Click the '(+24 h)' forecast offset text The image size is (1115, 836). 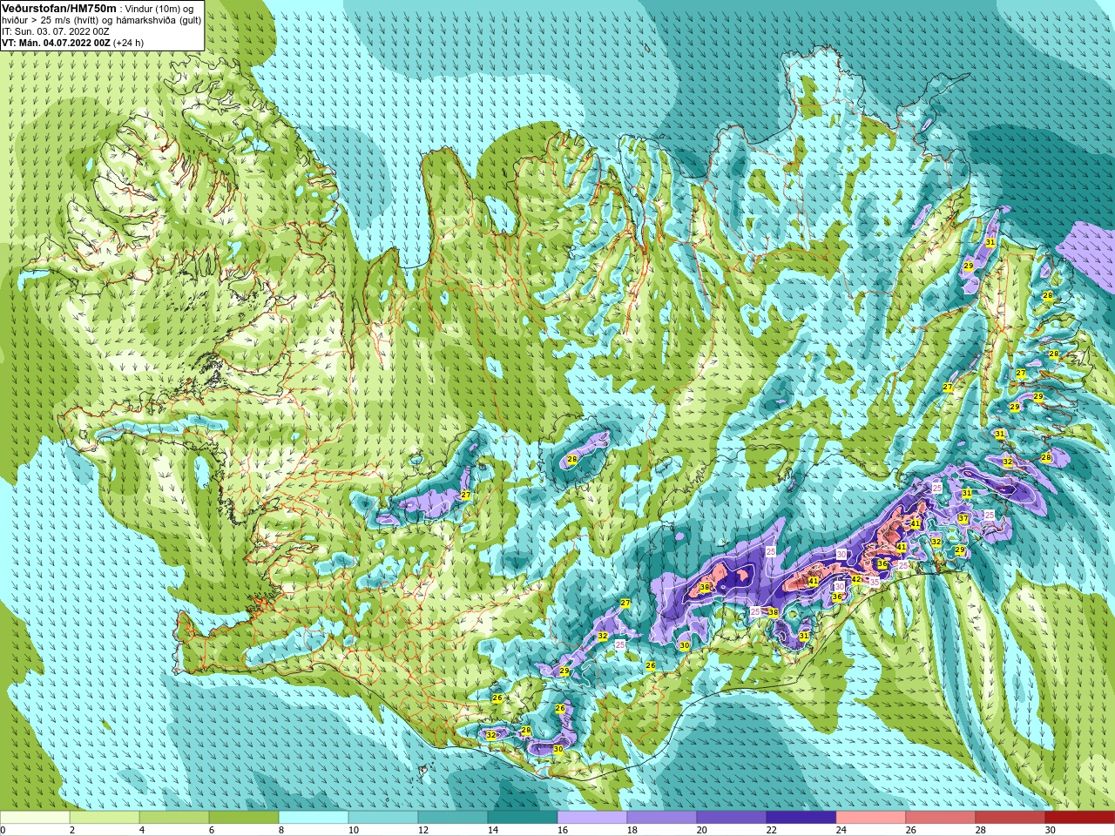tap(128, 43)
